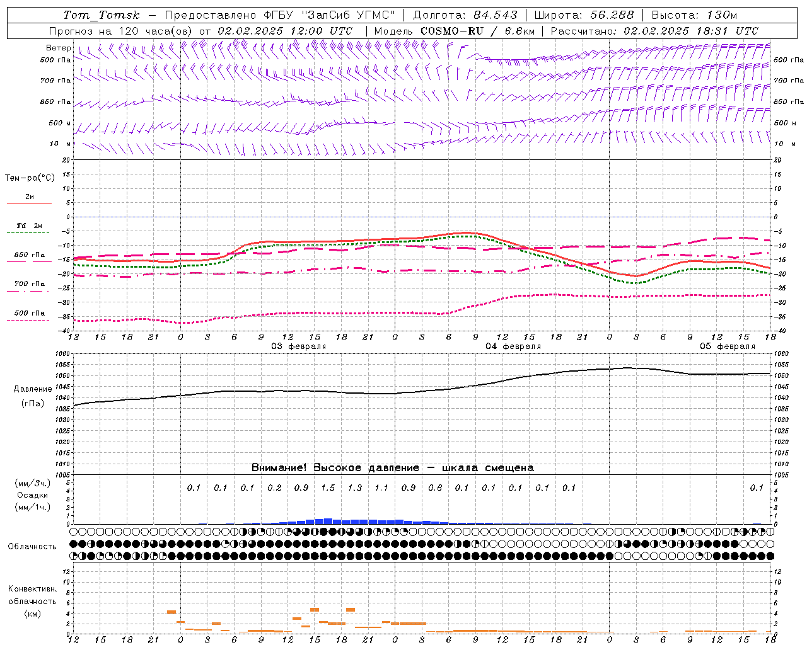This screenshot has width=807, height=645.
Task: Click the 'Td 2м' dew point legend entry
Action: pyautogui.click(x=29, y=229)
